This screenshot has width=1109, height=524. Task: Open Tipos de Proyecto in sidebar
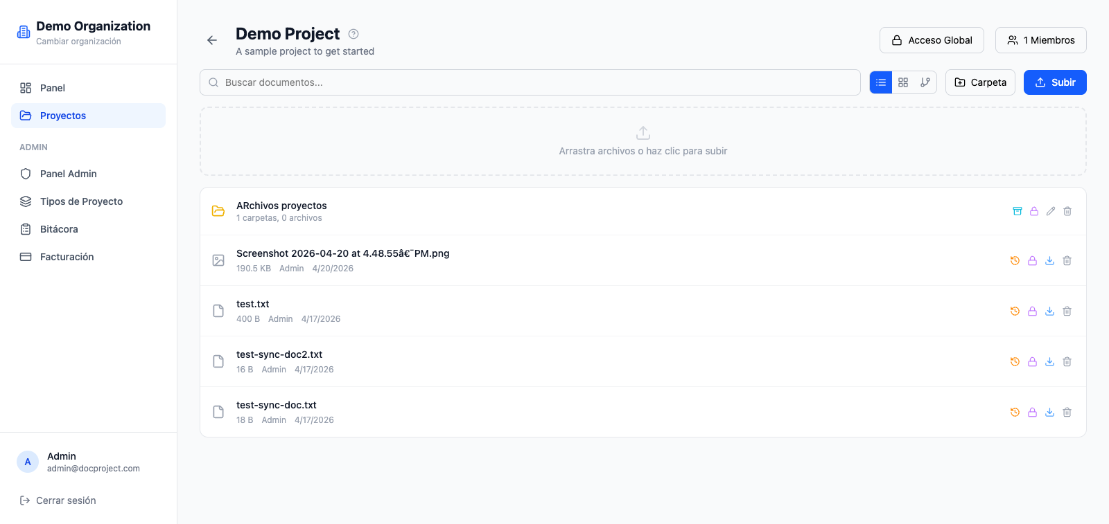[x=88, y=201]
